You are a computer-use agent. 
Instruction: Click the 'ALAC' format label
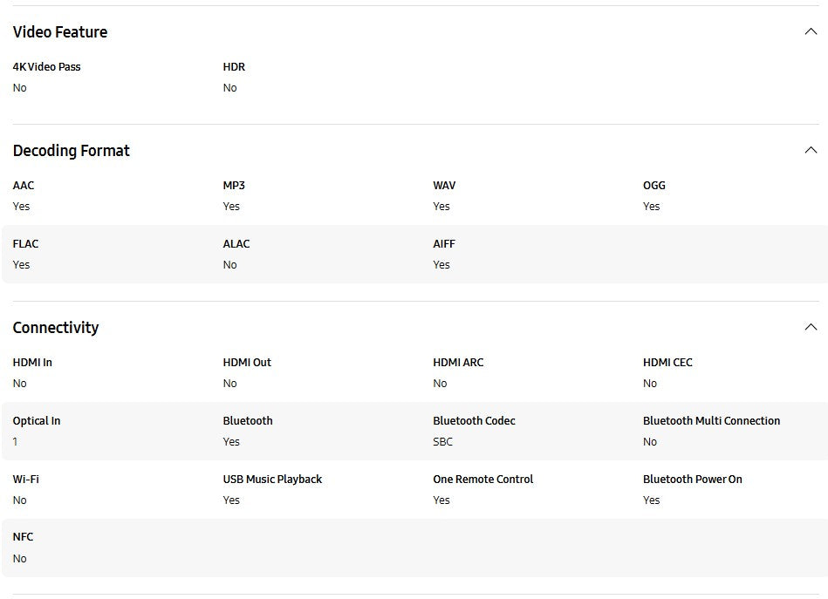pyautogui.click(x=236, y=244)
